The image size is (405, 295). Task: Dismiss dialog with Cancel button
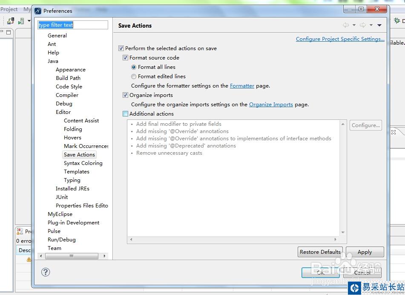coord(362,272)
